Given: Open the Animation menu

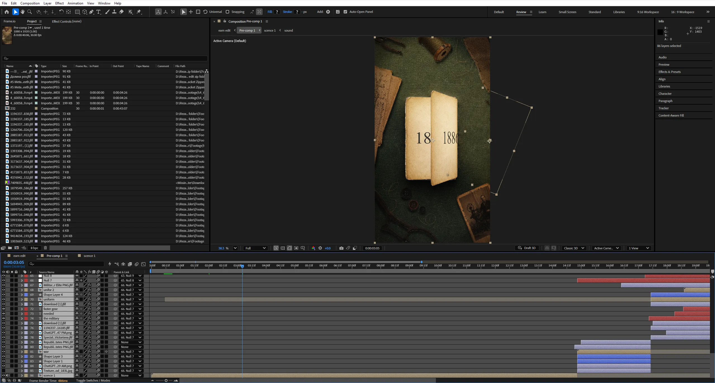Looking at the screenshot, I should pos(75,3).
